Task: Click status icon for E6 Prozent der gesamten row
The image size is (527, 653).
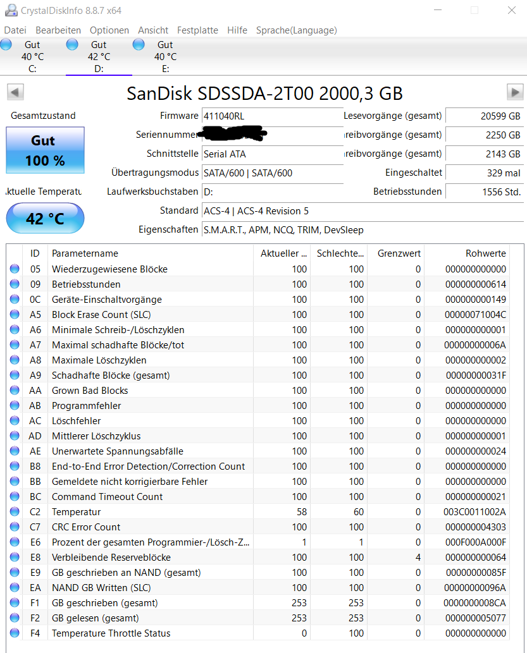Action: 15,542
